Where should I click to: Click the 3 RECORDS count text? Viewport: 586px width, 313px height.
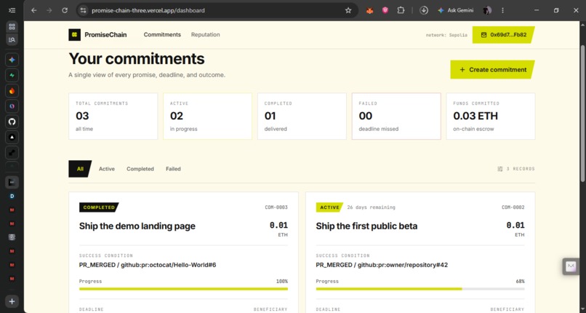(x=521, y=169)
